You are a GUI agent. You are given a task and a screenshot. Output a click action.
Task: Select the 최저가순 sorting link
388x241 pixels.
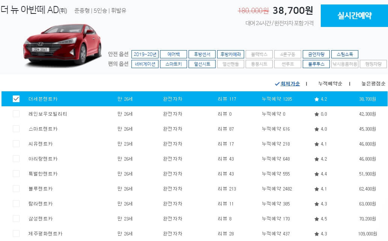point(290,83)
